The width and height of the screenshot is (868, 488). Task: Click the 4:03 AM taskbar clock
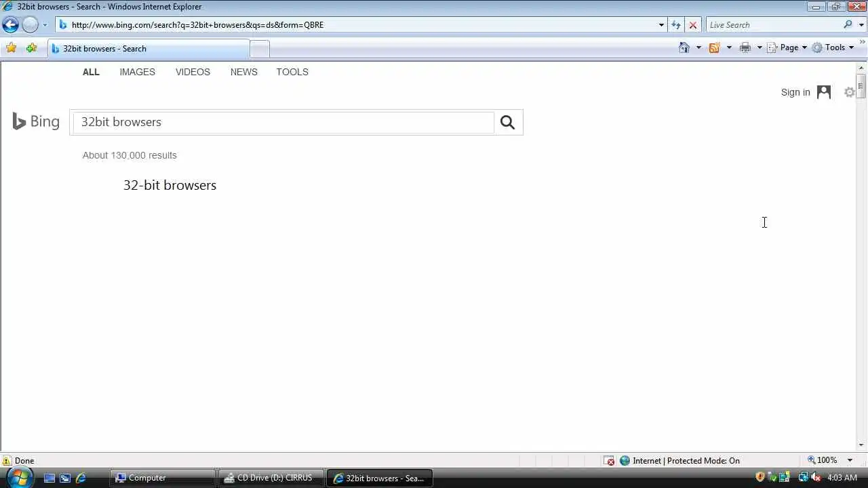coord(842,478)
